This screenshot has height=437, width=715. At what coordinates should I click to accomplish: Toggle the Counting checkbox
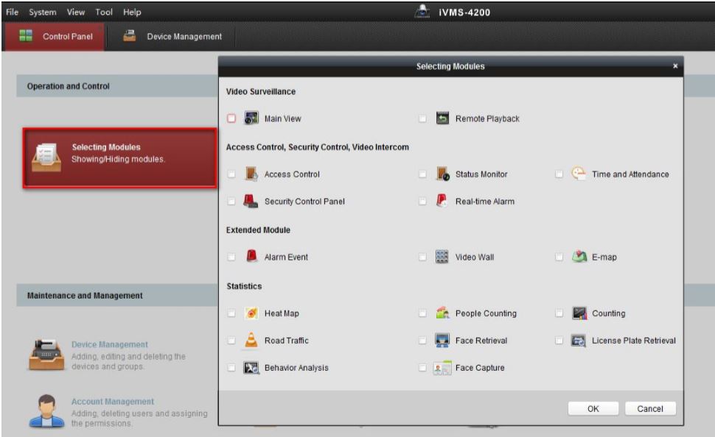tap(559, 313)
